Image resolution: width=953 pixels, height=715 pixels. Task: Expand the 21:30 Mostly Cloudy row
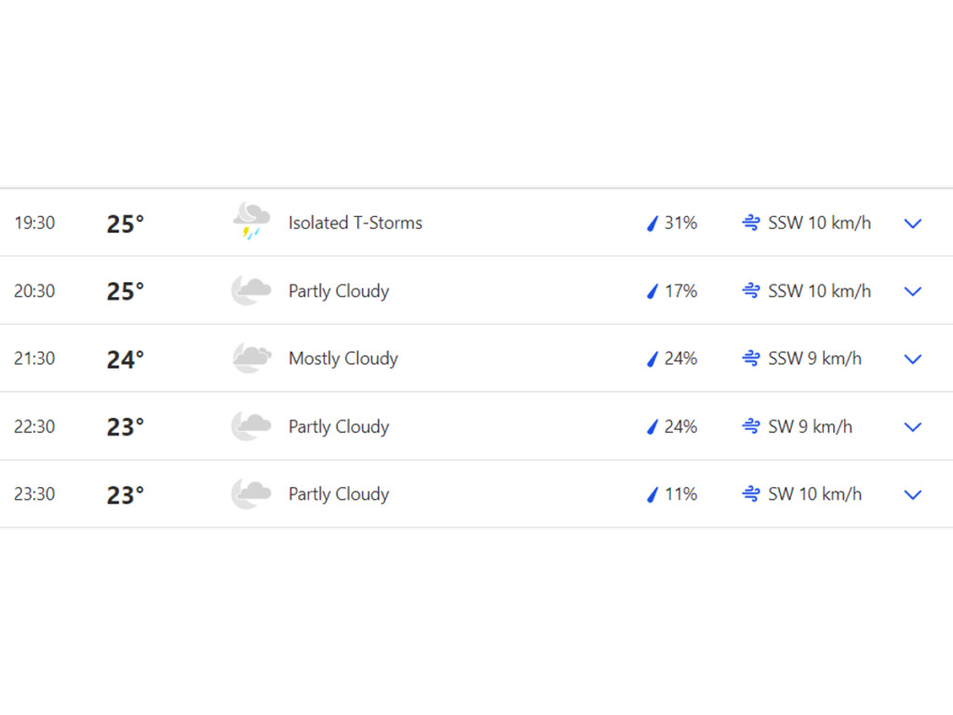[913, 359]
